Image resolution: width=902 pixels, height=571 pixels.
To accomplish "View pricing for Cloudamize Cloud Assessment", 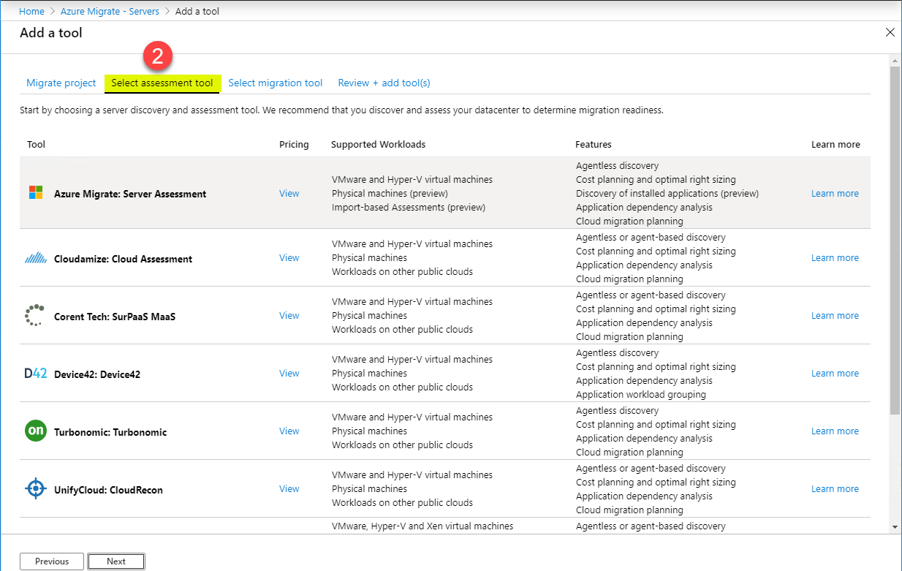I will point(289,258).
